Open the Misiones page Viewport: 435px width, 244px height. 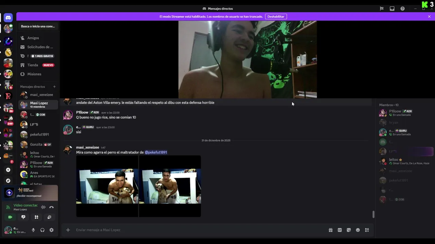point(37,74)
